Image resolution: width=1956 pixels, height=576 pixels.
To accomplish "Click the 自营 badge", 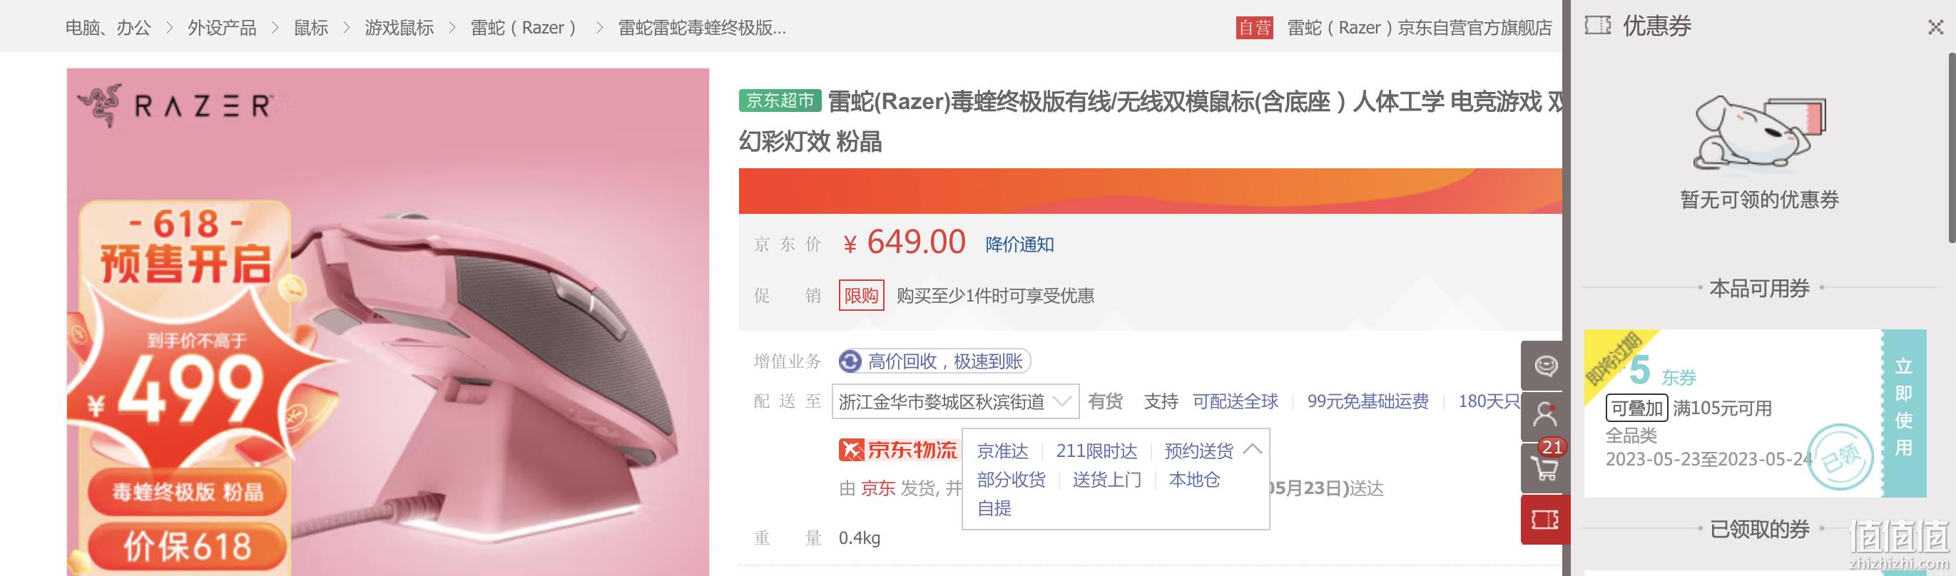I will point(1254,28).
